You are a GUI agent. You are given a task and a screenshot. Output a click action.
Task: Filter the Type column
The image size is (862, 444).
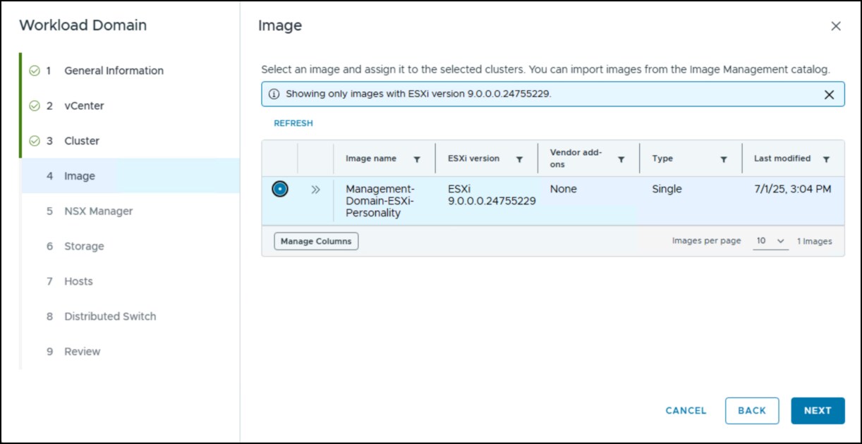click(x=724, y=160)
